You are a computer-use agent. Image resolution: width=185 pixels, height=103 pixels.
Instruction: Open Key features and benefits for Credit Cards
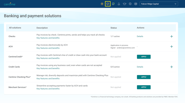48,68
